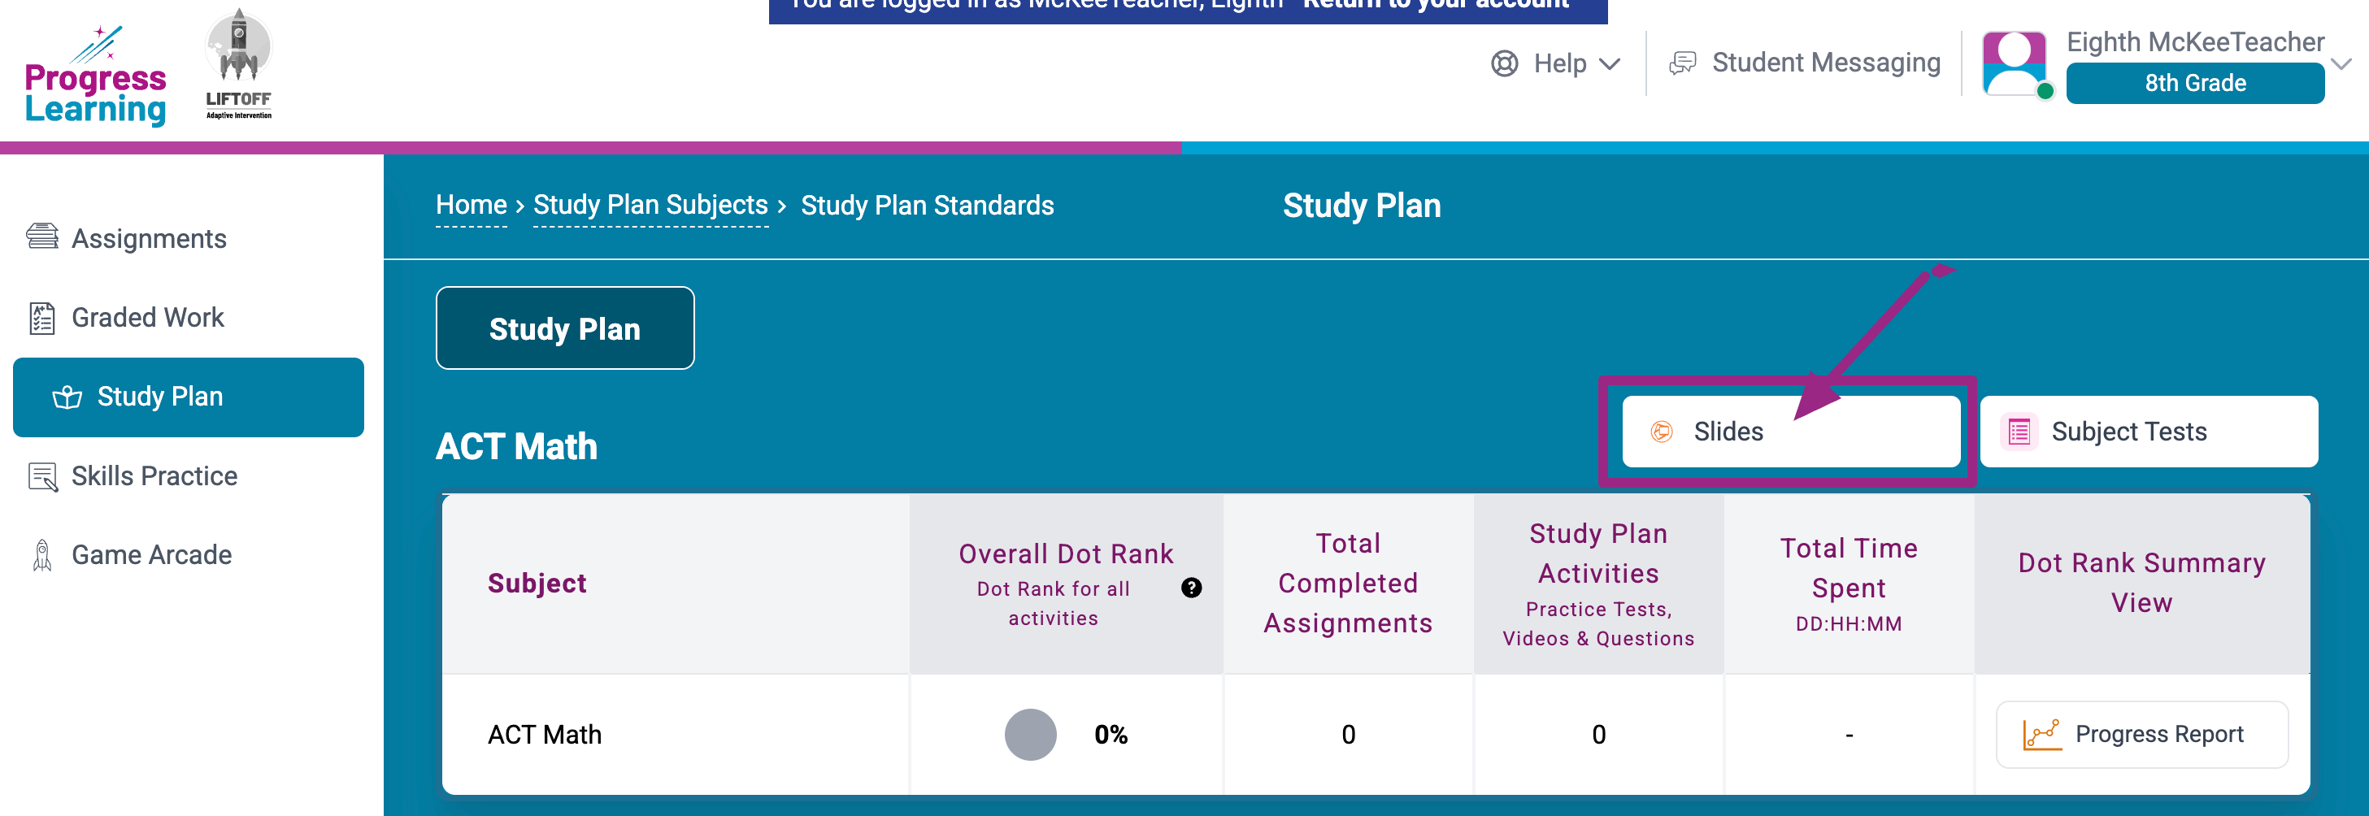Click the Home breadcrumb link

point(471,205)
